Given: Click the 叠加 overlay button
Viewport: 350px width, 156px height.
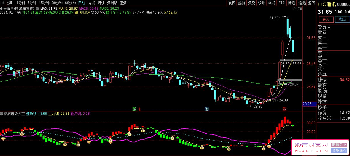Looking at the screenshot, I should click(242, 3).
